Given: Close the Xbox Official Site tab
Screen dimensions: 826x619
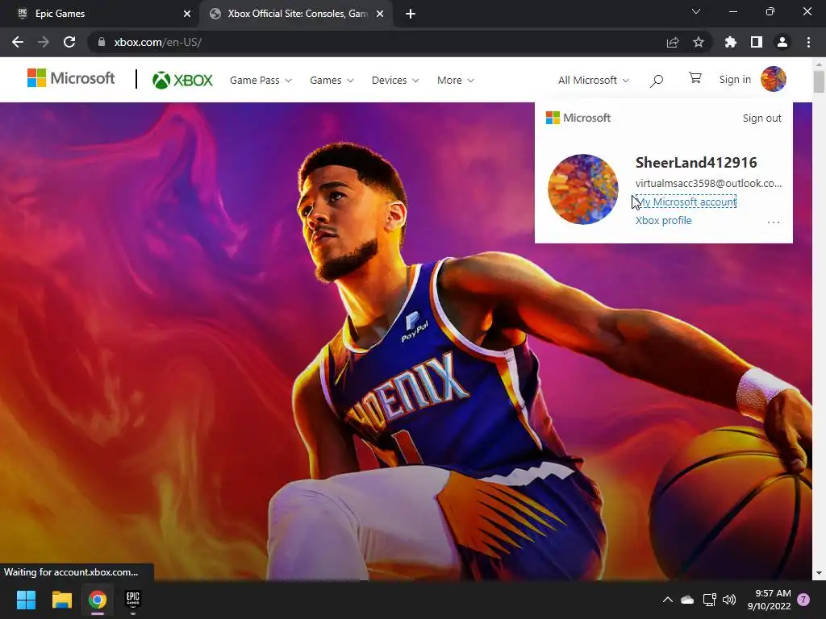Looking at the screenshot, I should point(380,14).
